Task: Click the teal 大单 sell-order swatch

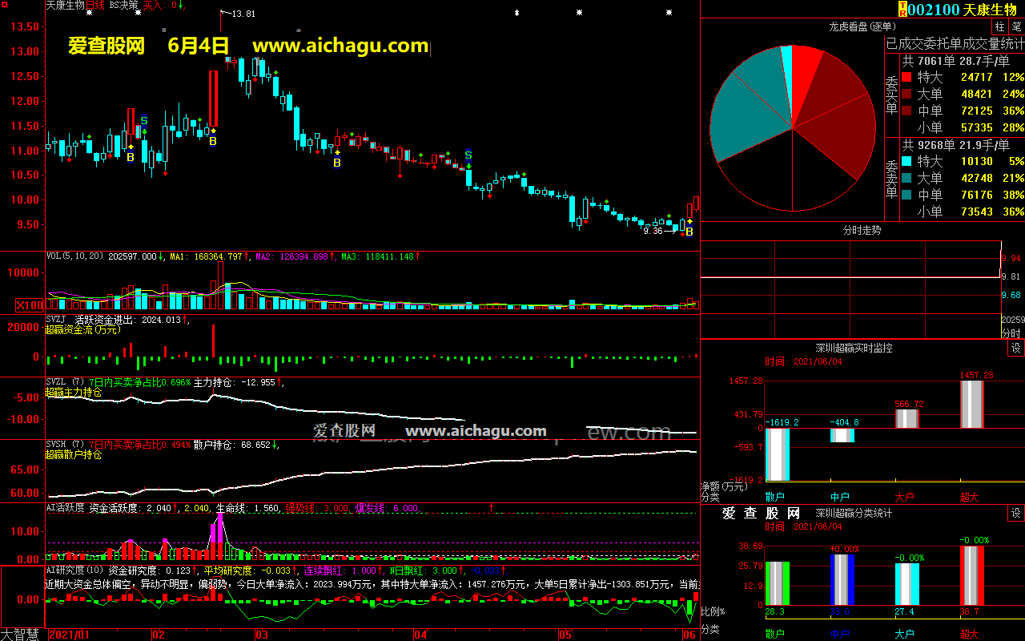Action: coord(906,178)
